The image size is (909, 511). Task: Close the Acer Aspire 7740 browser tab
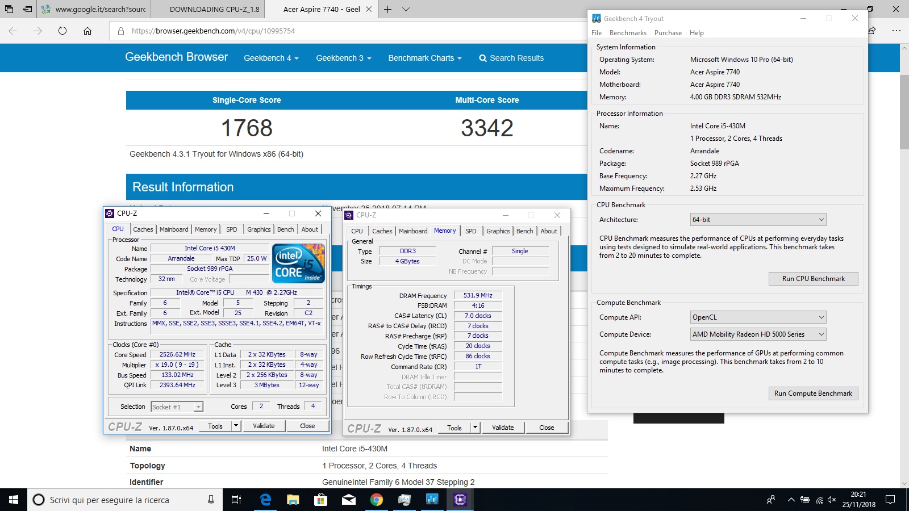[x=369, y=9]
